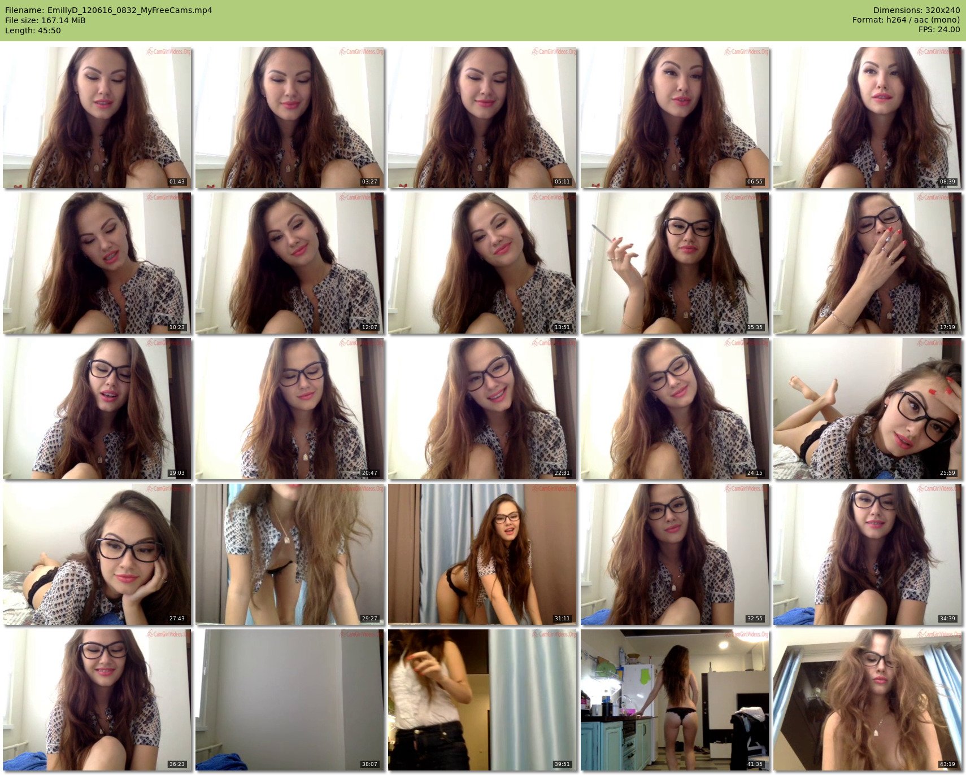Open the thumbnail labeled 32:55
This screenshot has height=775, width=966.
(675, 554)
